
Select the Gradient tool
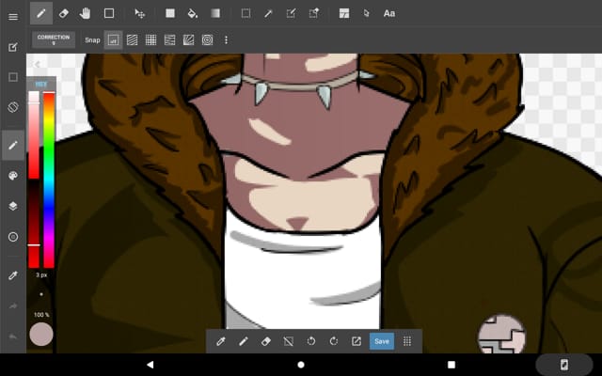[215, 13]
